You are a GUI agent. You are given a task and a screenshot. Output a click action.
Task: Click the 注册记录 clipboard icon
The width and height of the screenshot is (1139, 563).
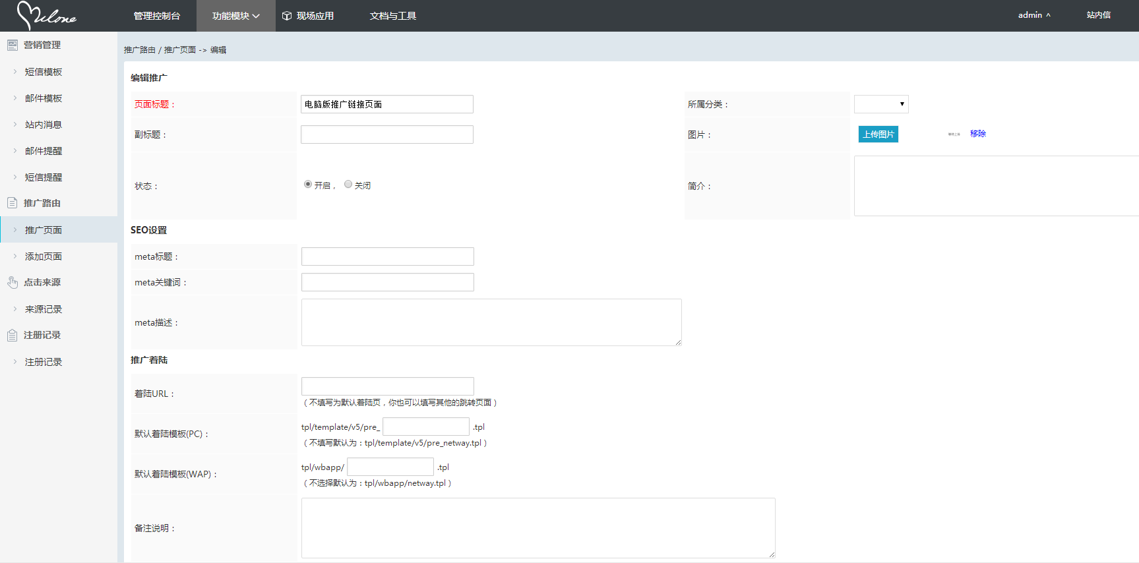(x=12, y=335)
